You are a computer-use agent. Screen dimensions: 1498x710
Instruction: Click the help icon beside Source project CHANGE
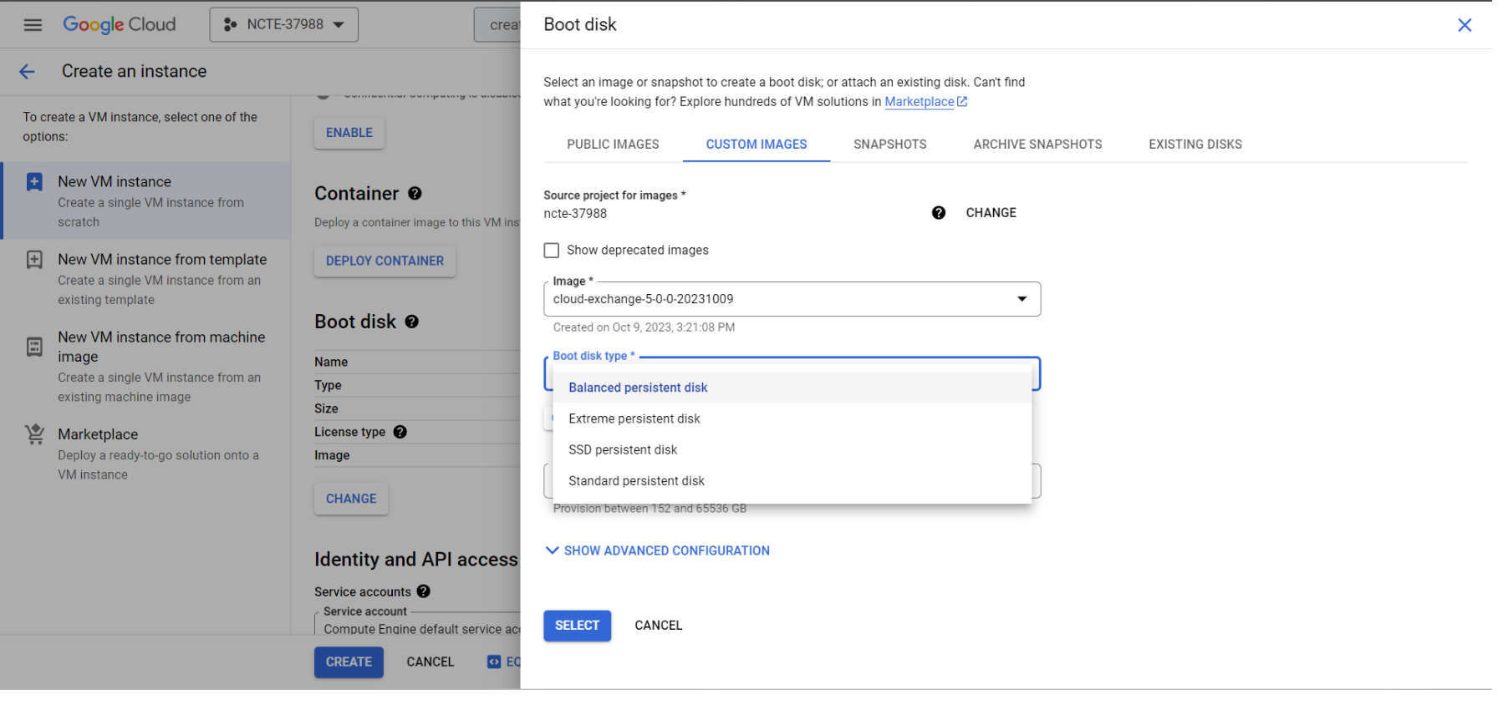tap(938, 213)
